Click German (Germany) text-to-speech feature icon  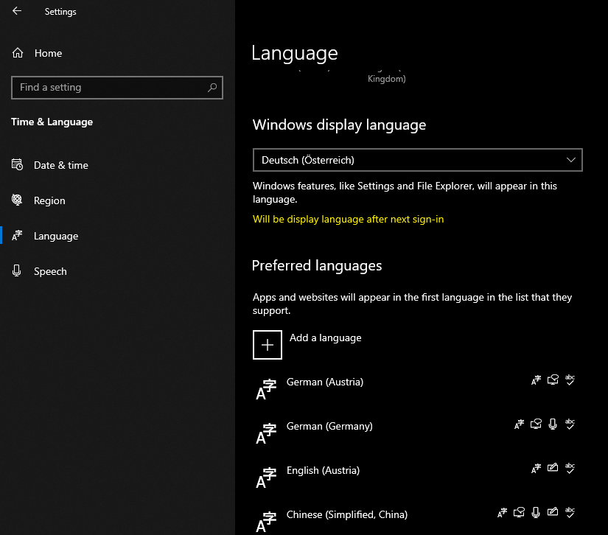[536, 424]
